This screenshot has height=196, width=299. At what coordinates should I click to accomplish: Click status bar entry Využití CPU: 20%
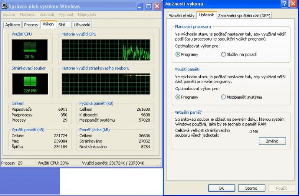click(x=53, y=163)
